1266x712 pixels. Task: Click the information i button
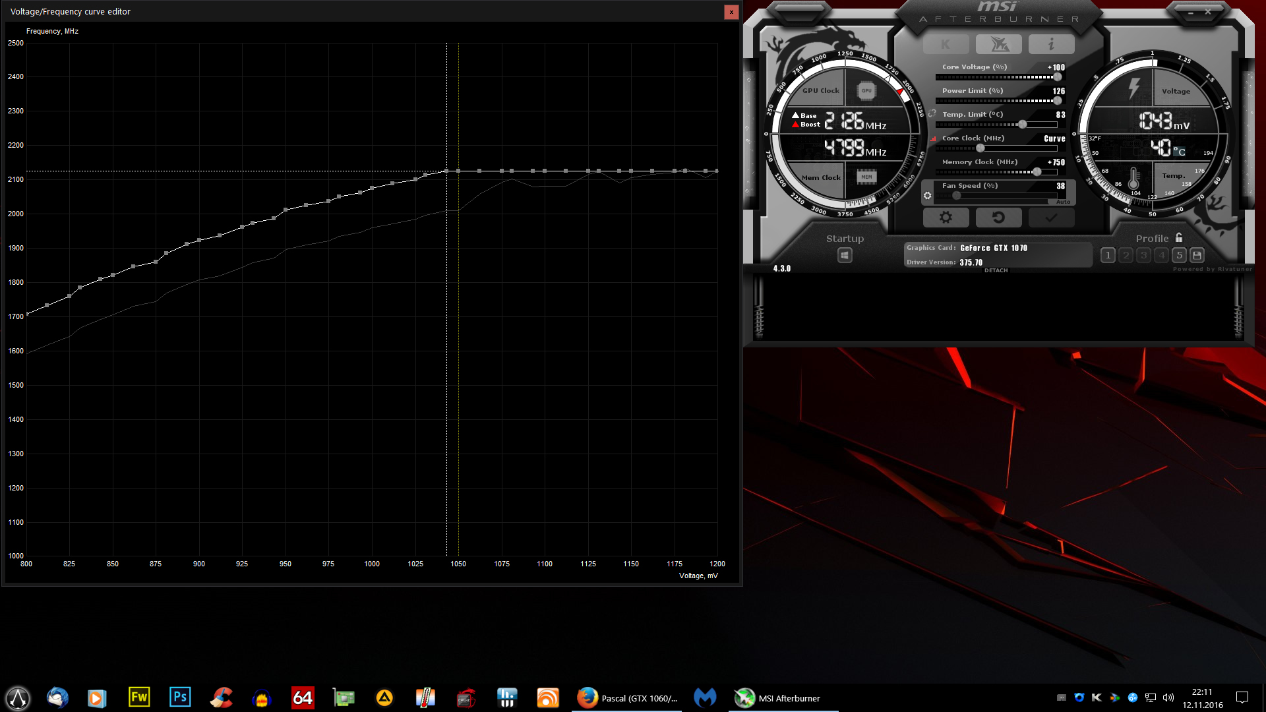click(x=1051, y=44)
